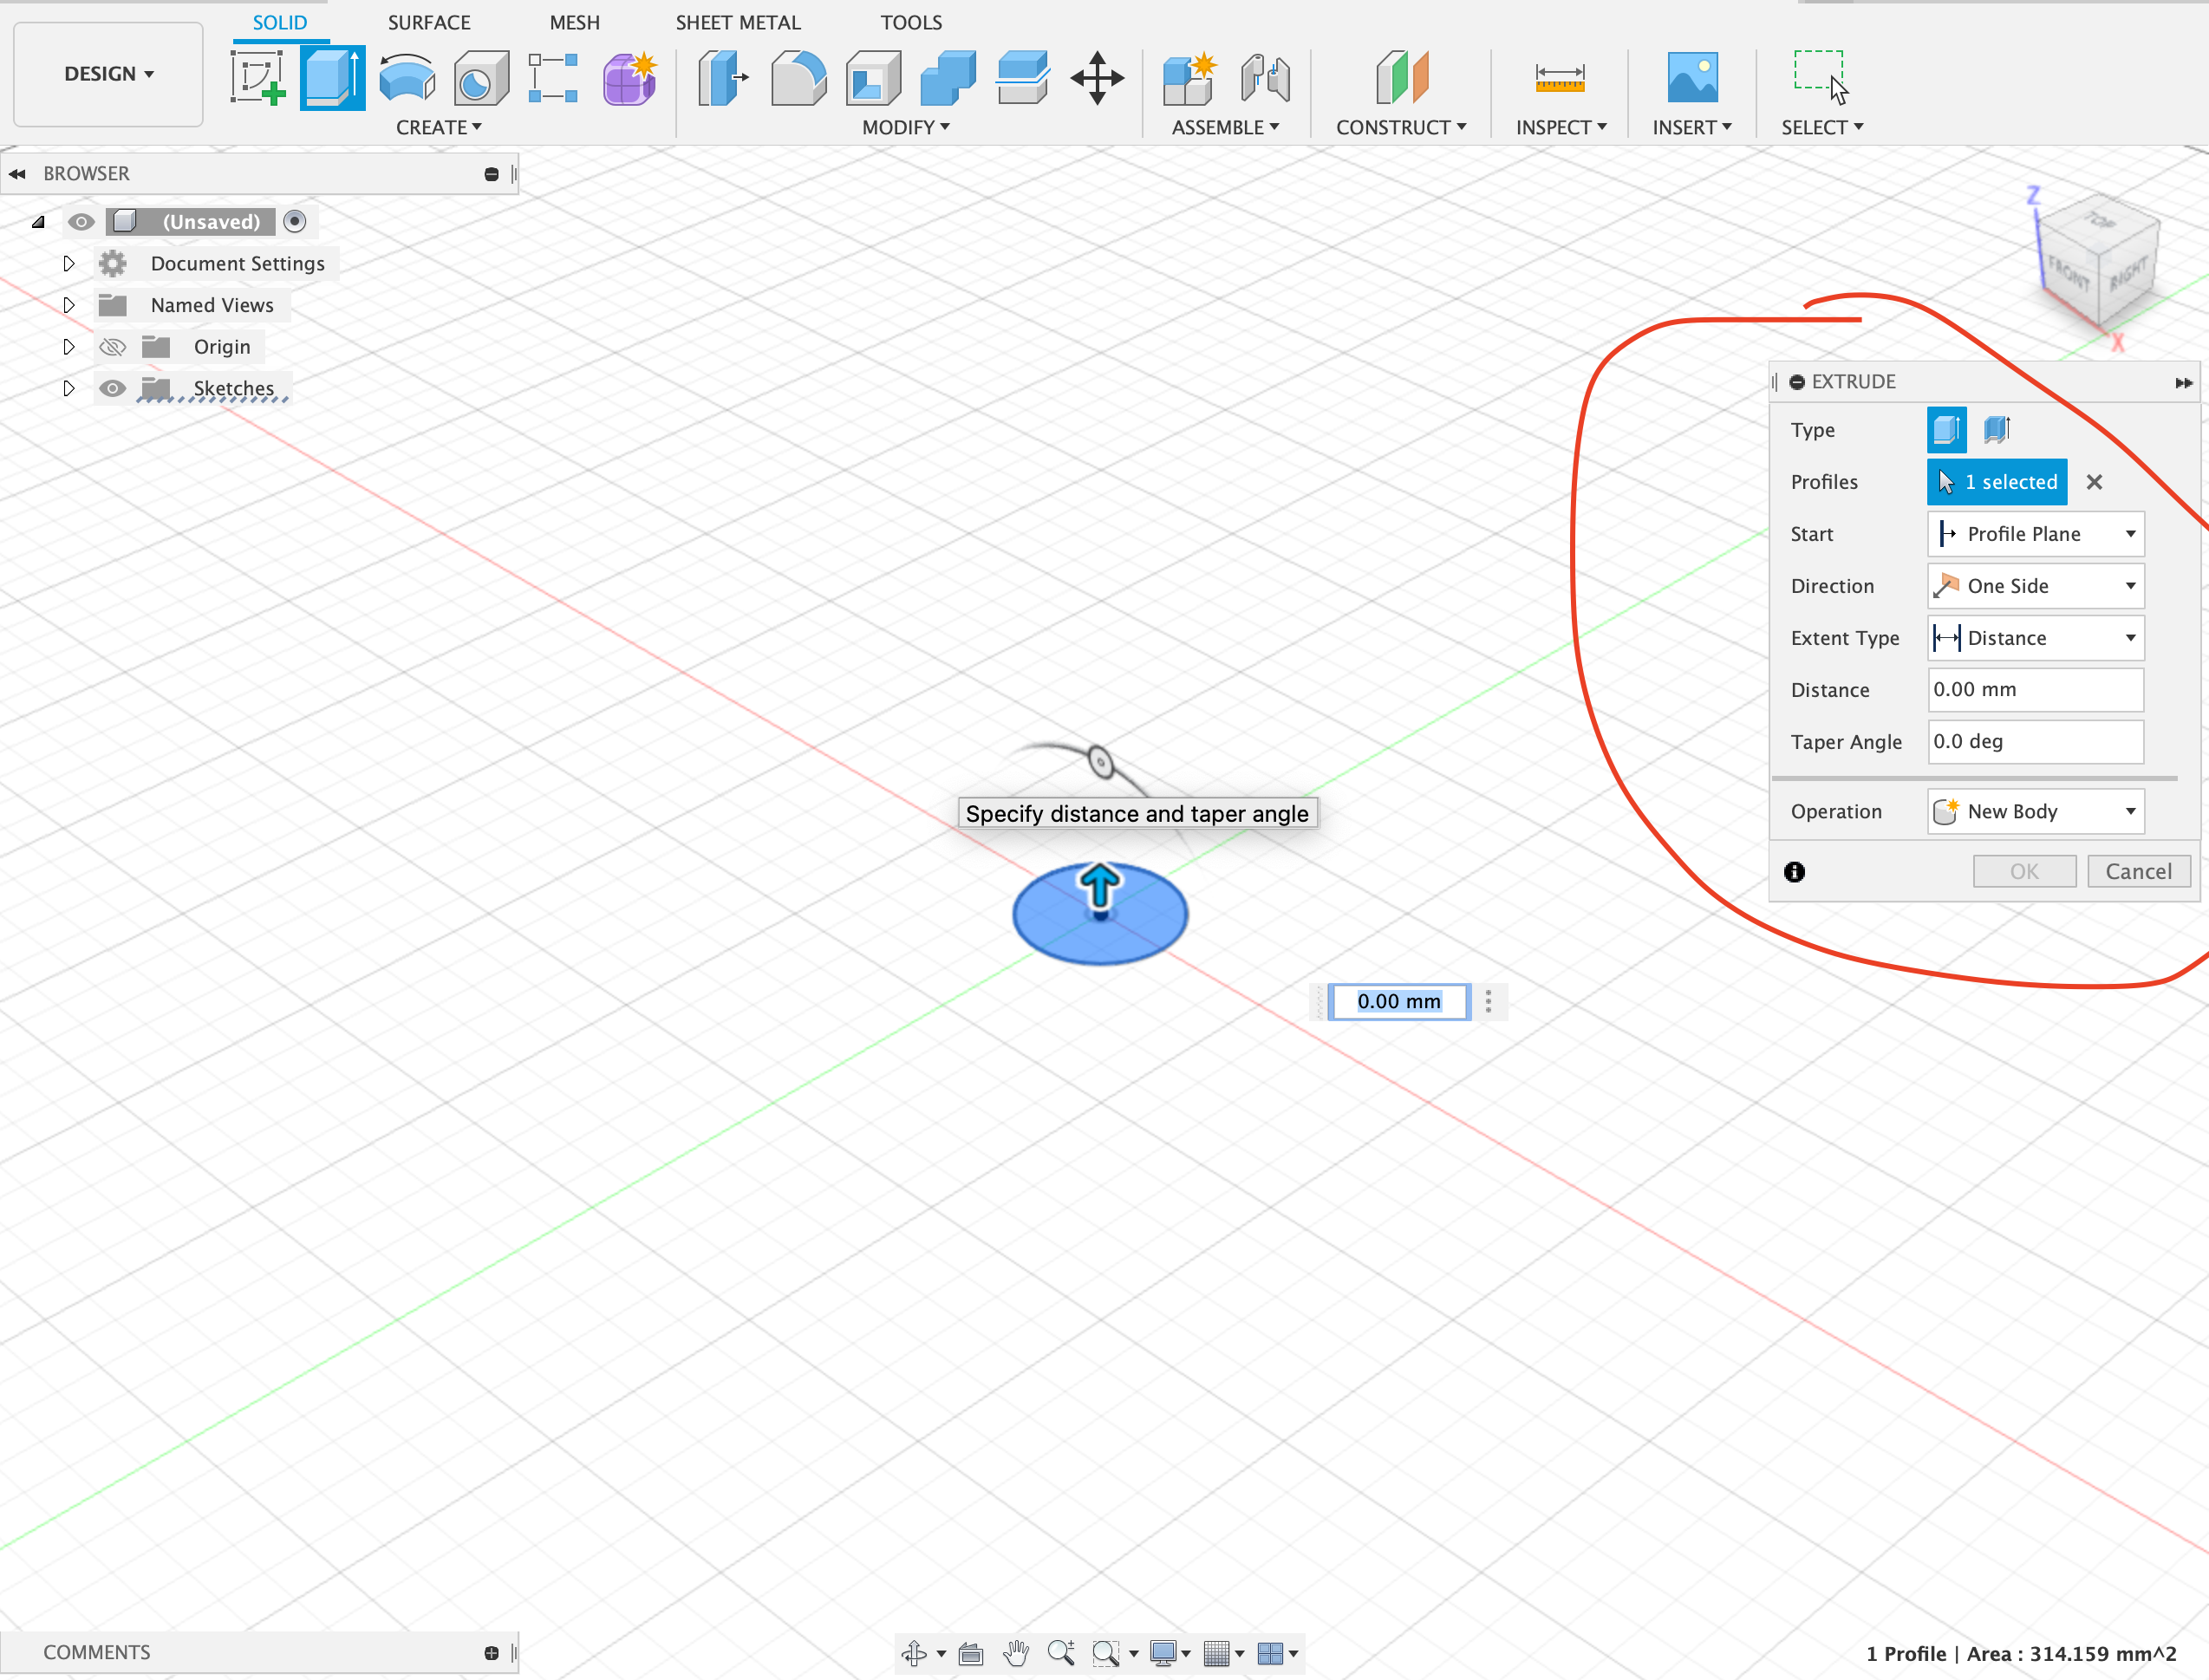Open the Design workspace dropdown
This screenshot has height=1680, width=2209.
tap(109, 74)
